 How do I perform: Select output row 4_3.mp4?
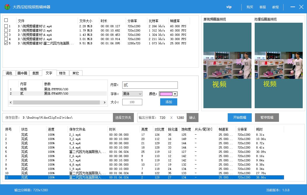144,143
